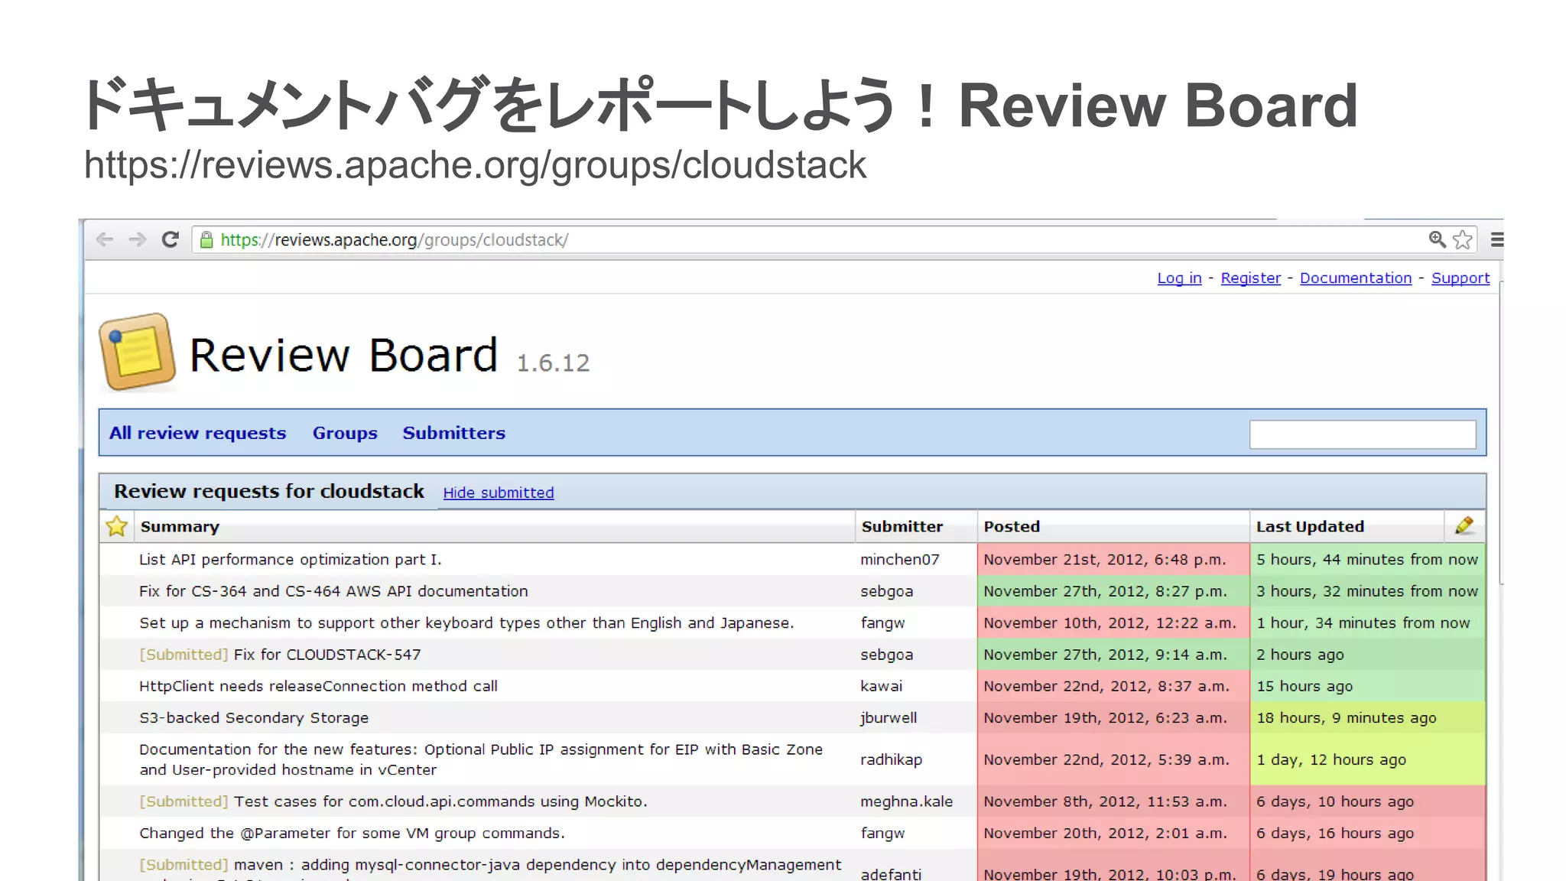Click the browser forward arrow
The width and height of the screenshot is (1566, 881).
[x=138, y=240]
